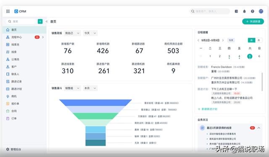269x157 pixels.
Task: Click the 首页 breadcrumb title
Action: (53, 21)
